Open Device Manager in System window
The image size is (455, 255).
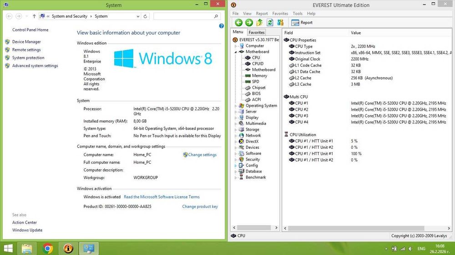26,42
